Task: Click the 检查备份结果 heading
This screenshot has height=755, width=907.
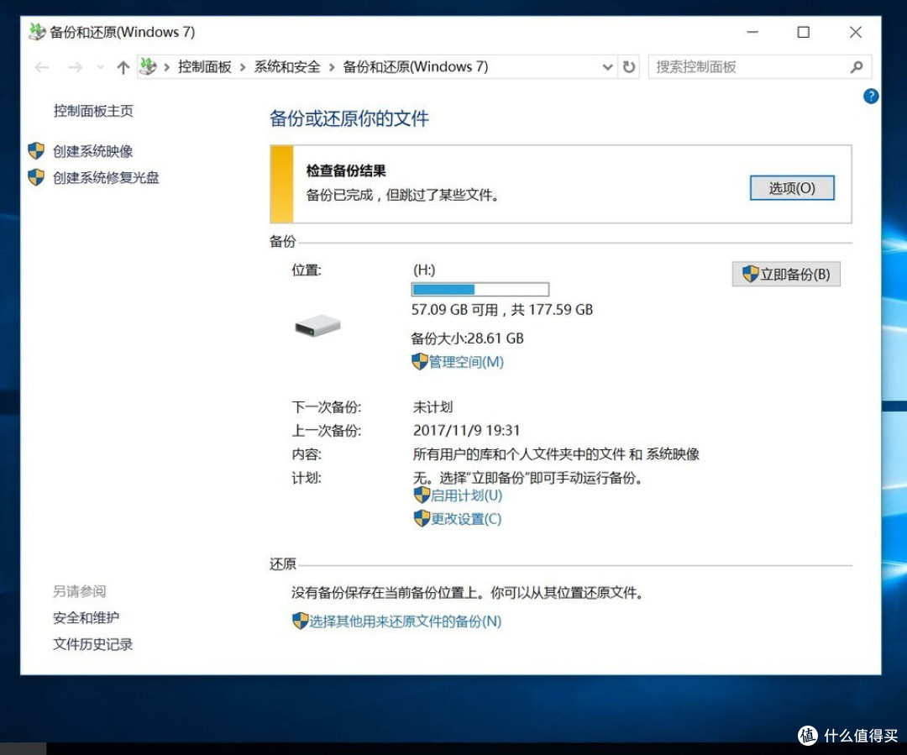Action: tap(346, 170)
